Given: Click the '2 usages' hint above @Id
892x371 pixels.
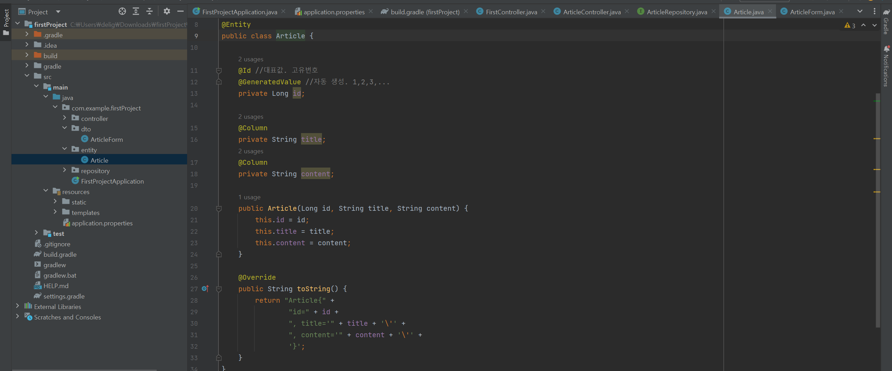Looking at the screenshot, I should point(251,59).
